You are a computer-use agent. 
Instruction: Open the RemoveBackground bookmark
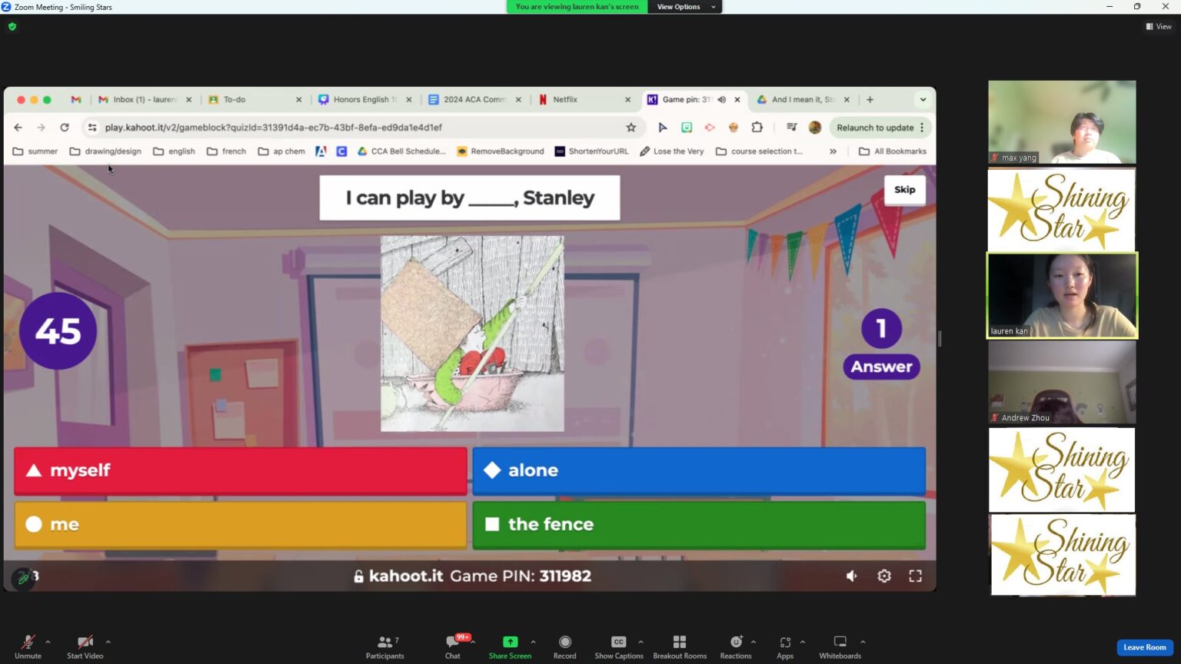pyautogui.click(x=501, y=151)
